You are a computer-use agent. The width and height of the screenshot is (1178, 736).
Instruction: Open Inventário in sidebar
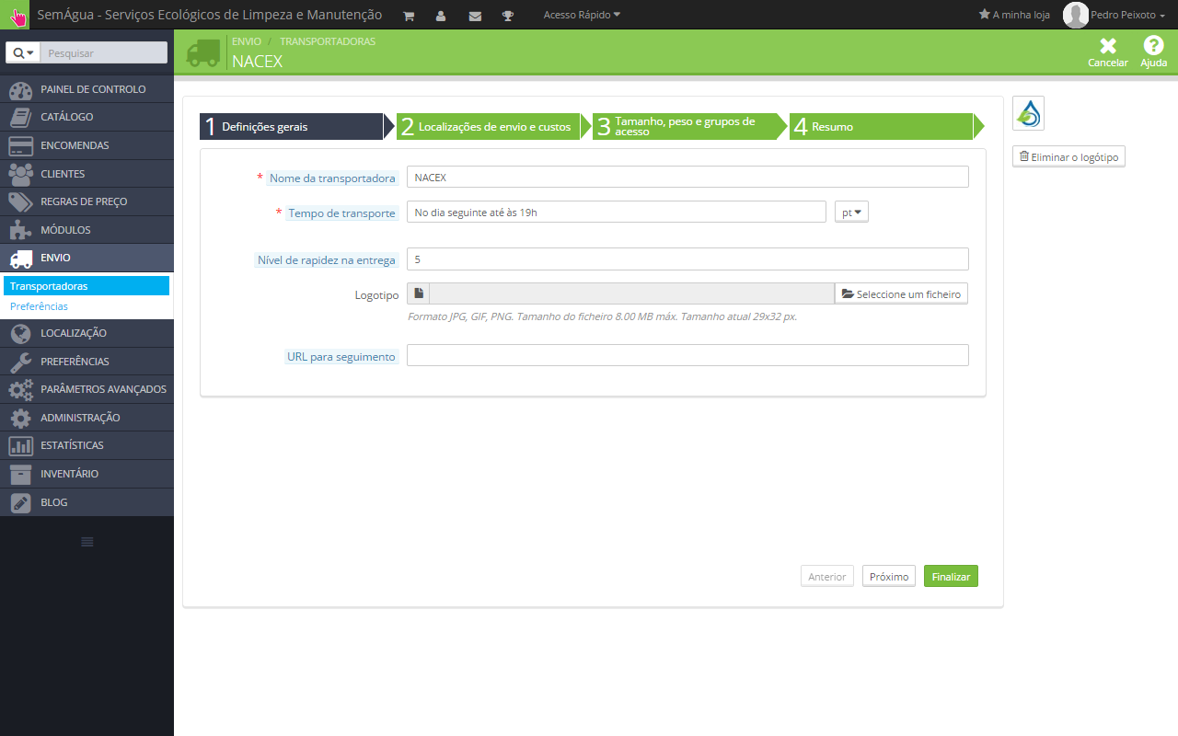(x=87, y=474)
